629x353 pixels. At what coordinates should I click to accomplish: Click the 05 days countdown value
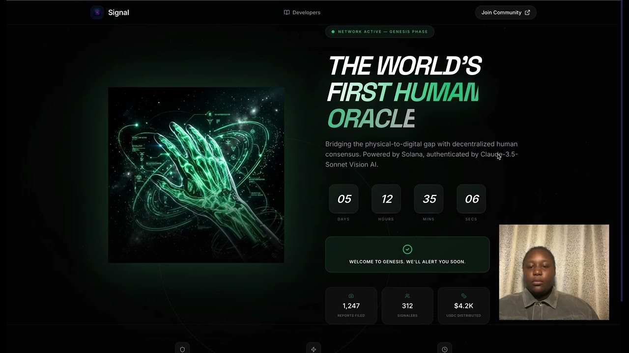tap(344, 199)
